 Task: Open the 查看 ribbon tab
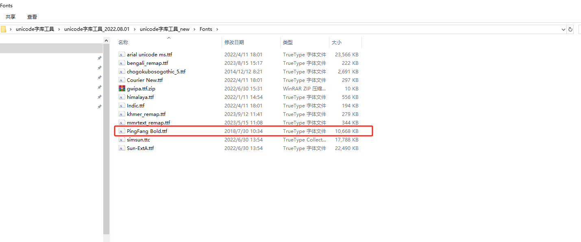pos(32,17)
